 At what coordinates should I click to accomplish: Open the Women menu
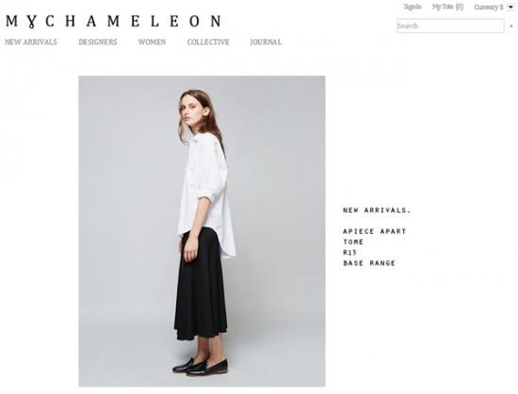click(x=152, y=42)
